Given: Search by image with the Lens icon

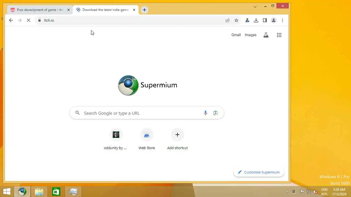Looking at the screenshot, I should click(216, 113).
